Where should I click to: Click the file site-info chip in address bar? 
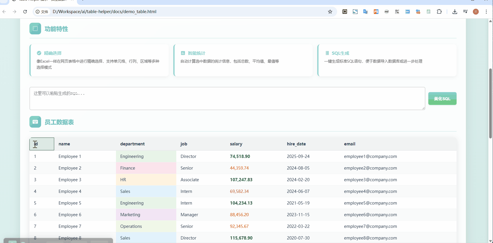tap(42, 12)
